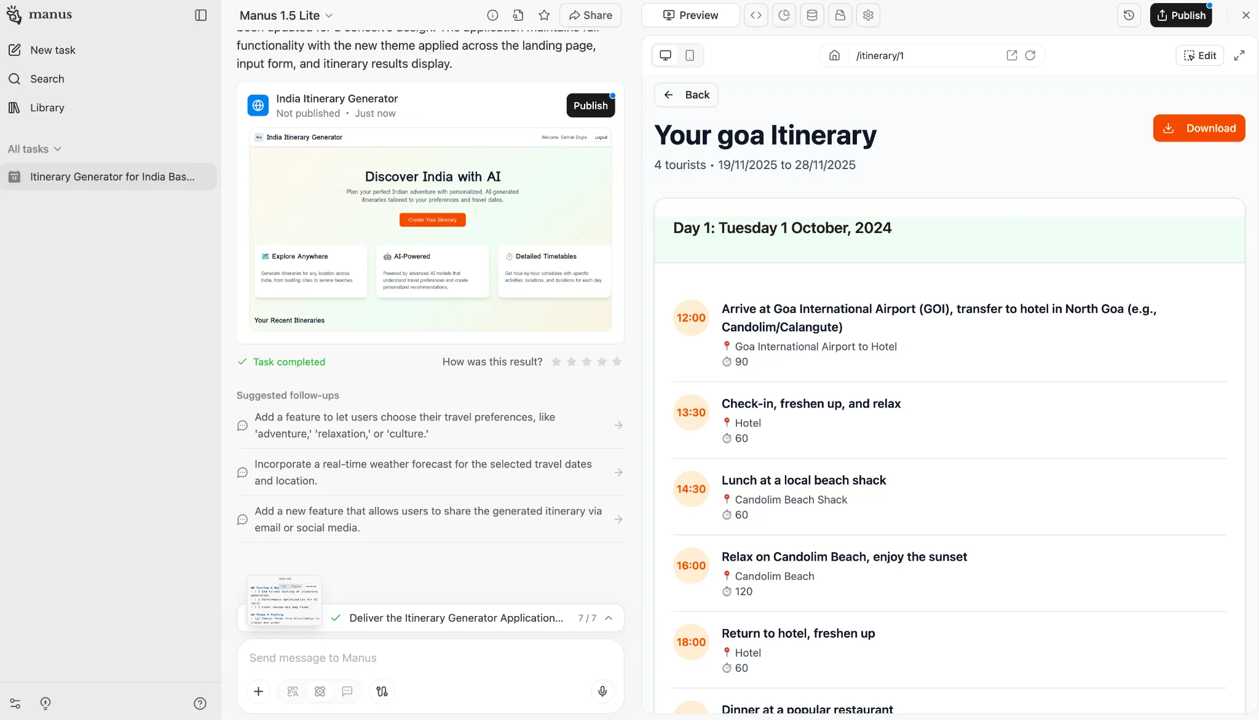
Task: Toggle the sidebar collapse button
Action: pyautogui.click(x=200, y=15)
